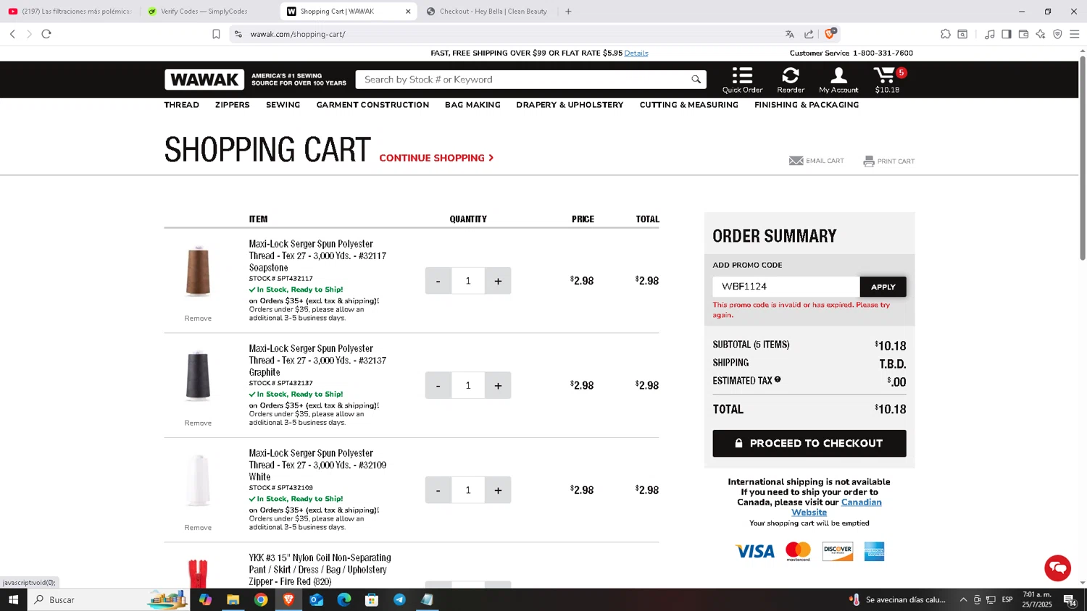Open the Maxi-Lock Soapstone product title
1087x611 pixels.
317,256
